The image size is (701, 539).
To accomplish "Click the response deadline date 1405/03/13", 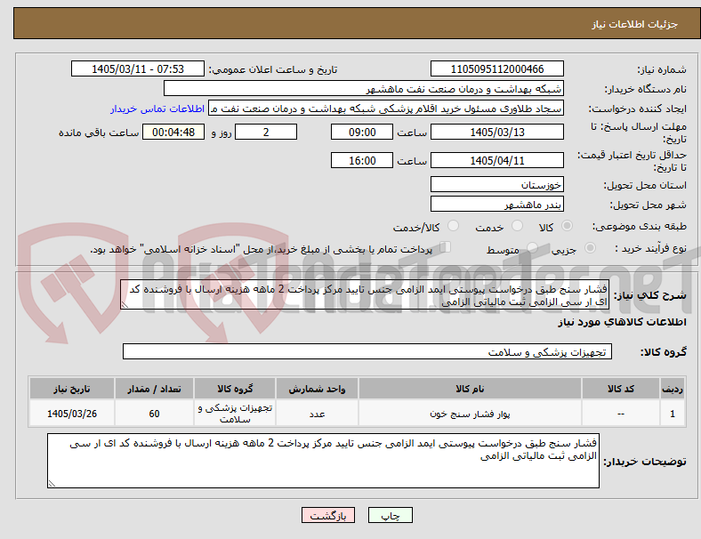I will [x=497, y=132].
